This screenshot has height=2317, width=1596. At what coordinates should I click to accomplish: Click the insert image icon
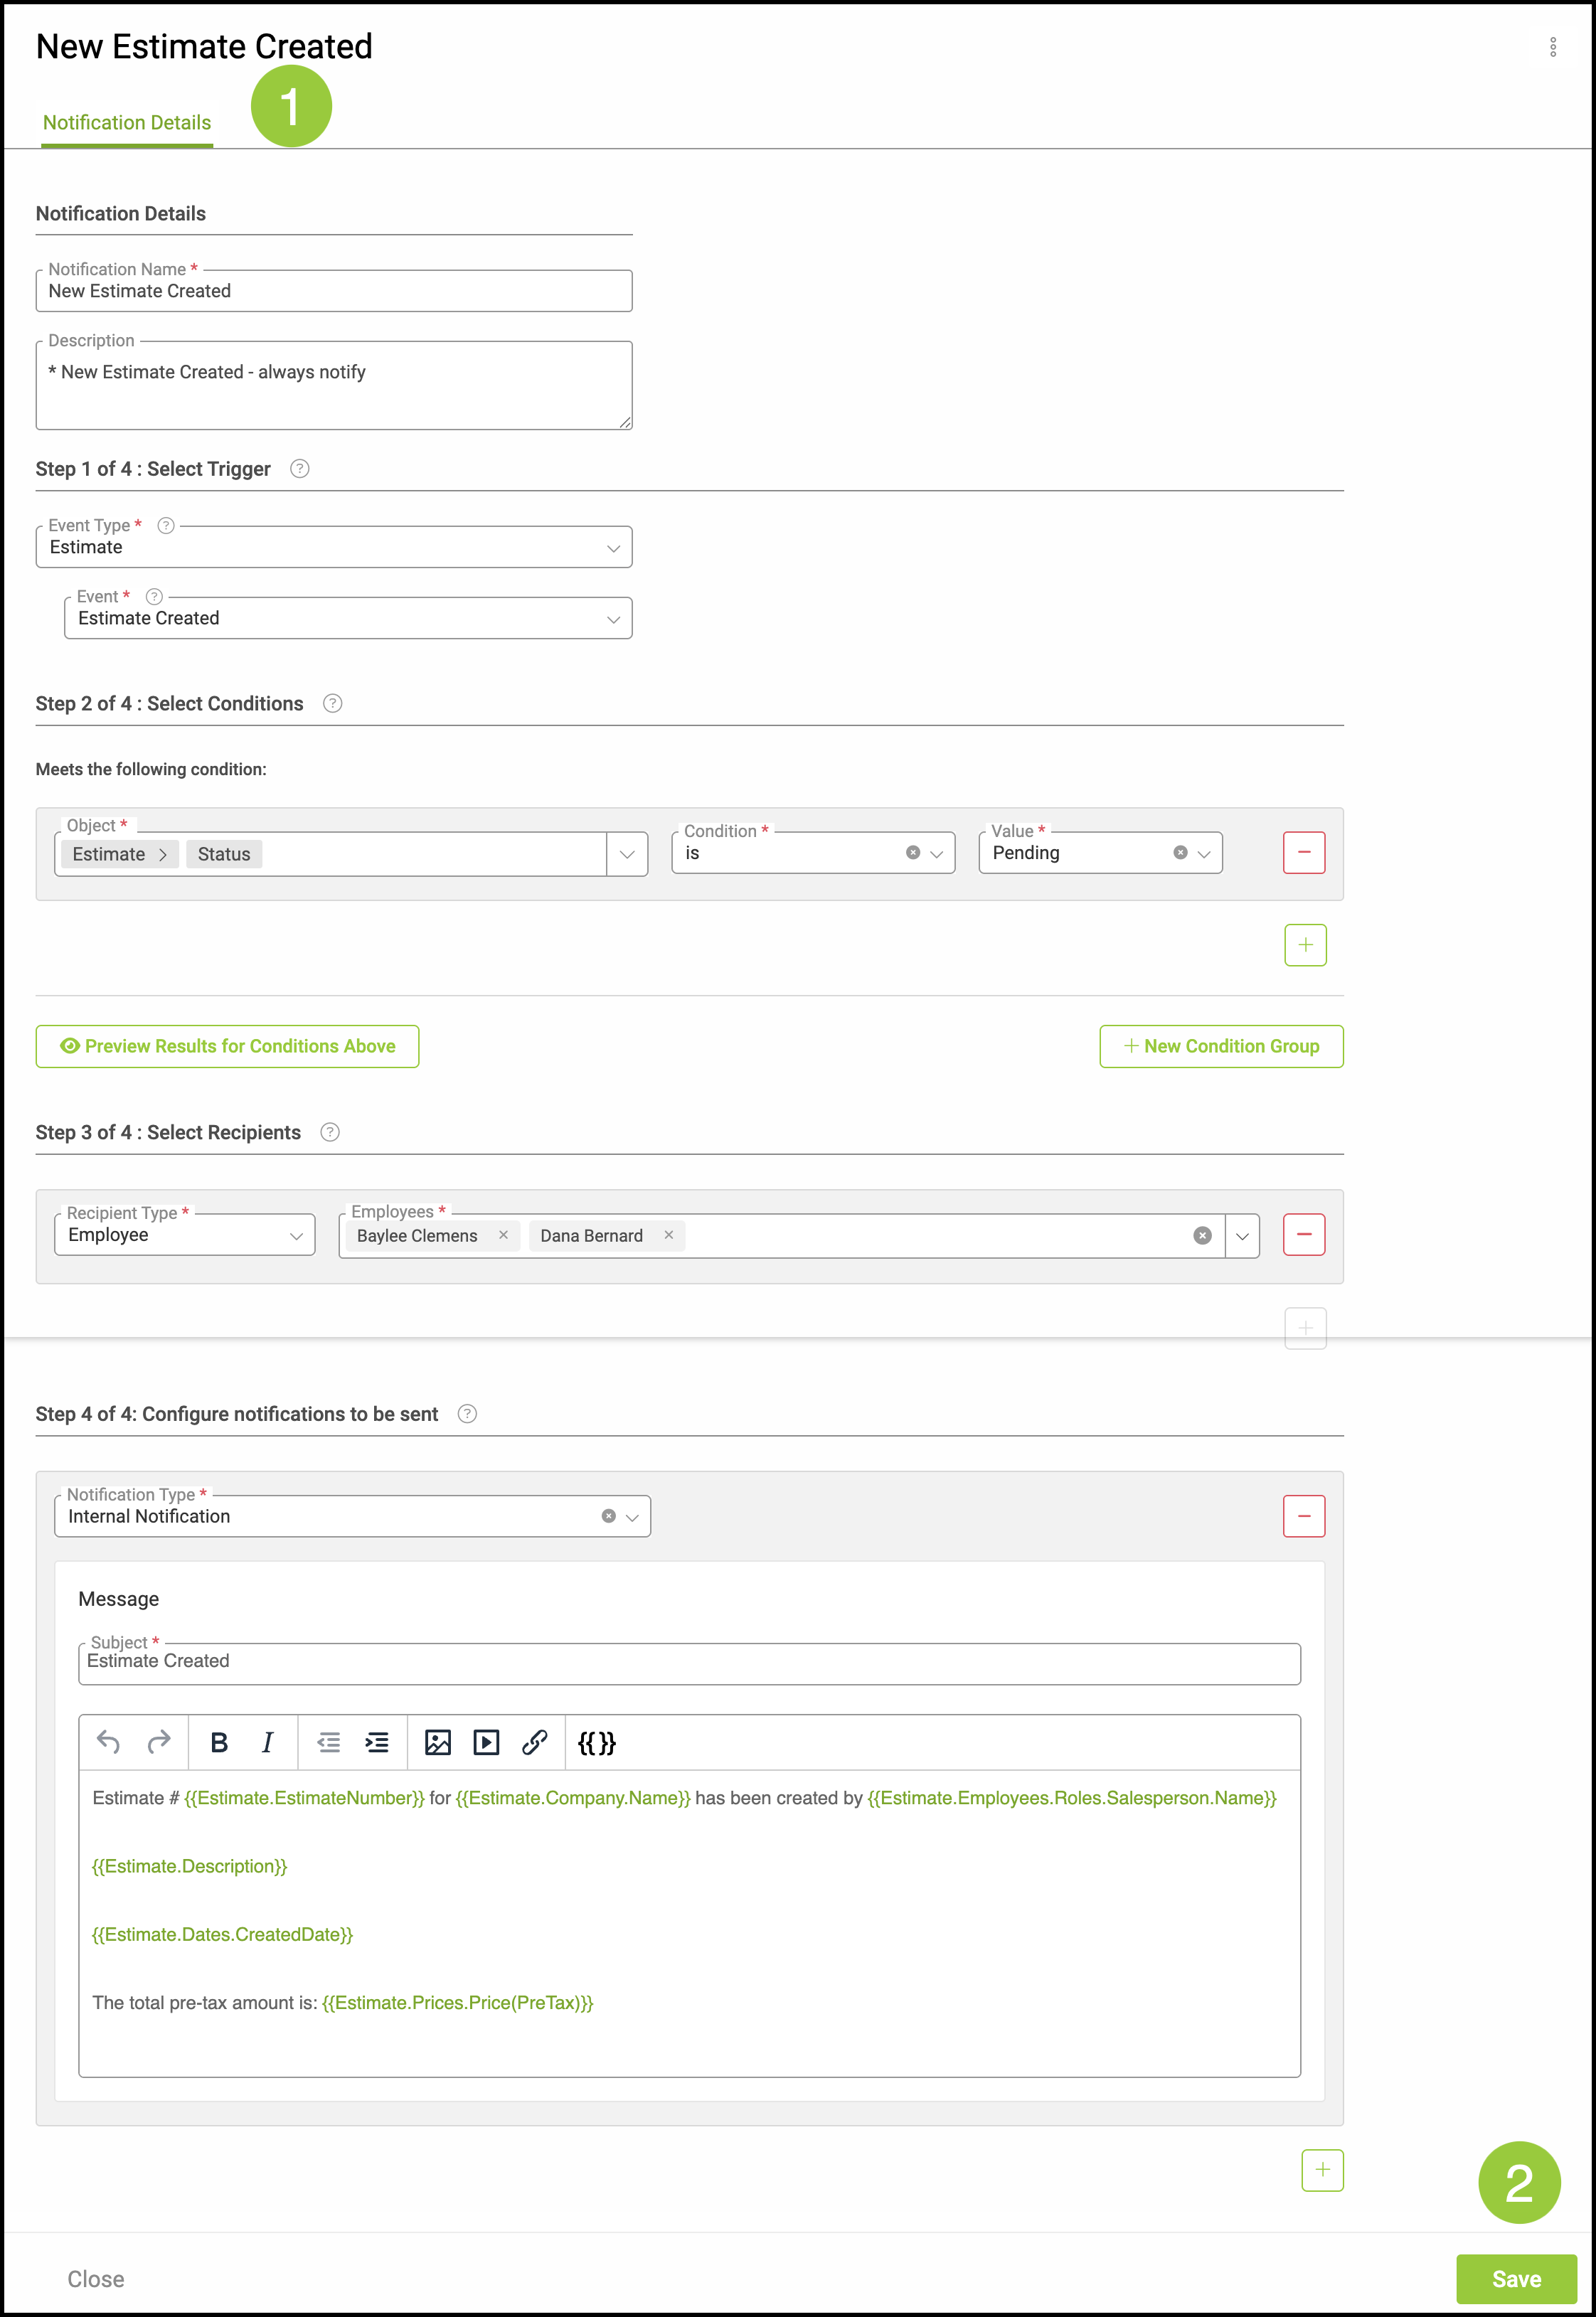[x=437, y=1743]
